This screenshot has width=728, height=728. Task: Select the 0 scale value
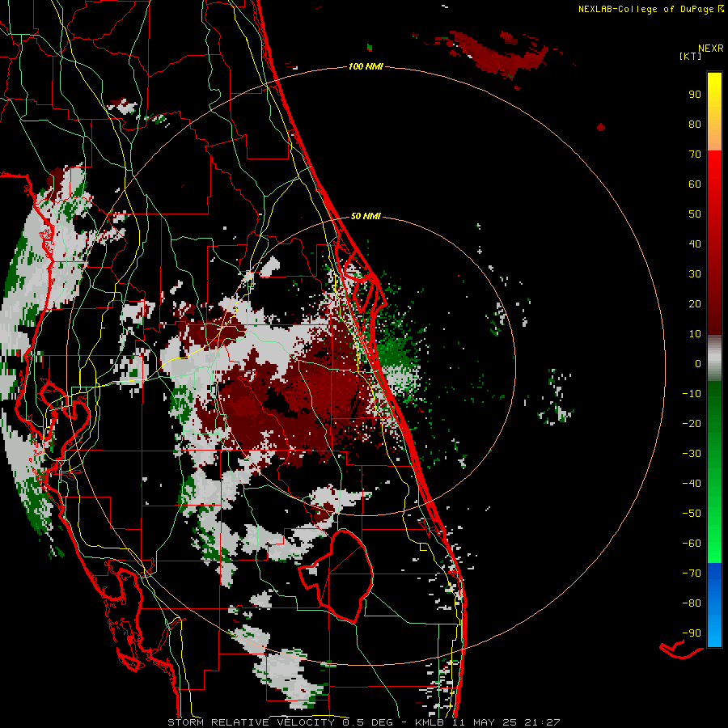[698, 364]
